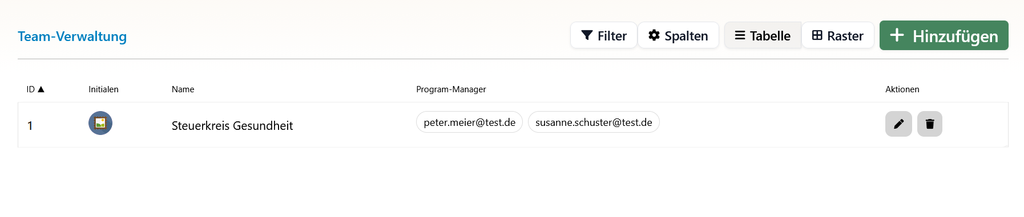Edit Steuerkreis Gesundheit with pencil icon
This screenshot has width=1024, height=217.
click(x=898, y=124)
